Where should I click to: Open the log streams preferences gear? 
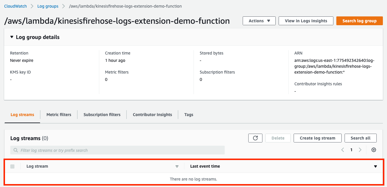click(x=373, y=150)
